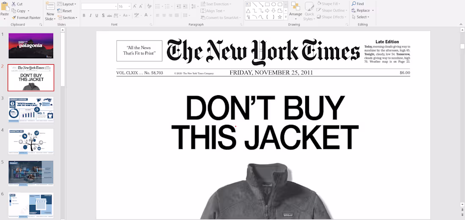Select slide 4 Marketing Mix thumbnail
The width and height of the screenshot is (465, 220).
click(31, 142)
